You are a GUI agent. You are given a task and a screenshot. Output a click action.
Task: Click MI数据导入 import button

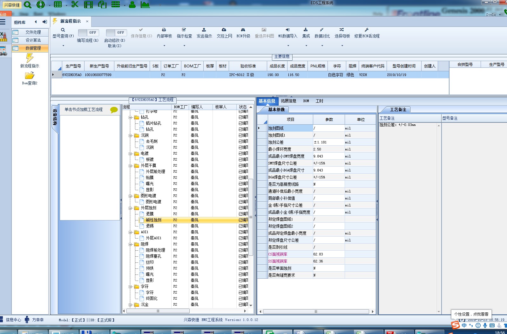click(x=288, y=33)
